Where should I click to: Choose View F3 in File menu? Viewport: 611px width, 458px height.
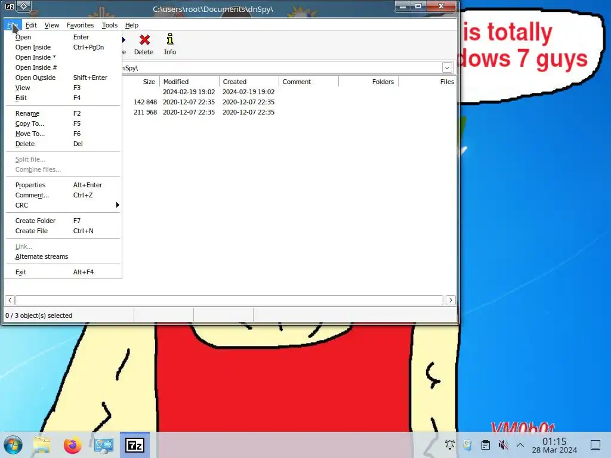click(x=63, y=88)
